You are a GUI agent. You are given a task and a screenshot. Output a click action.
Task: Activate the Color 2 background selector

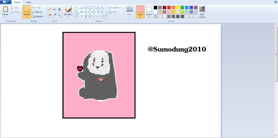coord(149,12)
